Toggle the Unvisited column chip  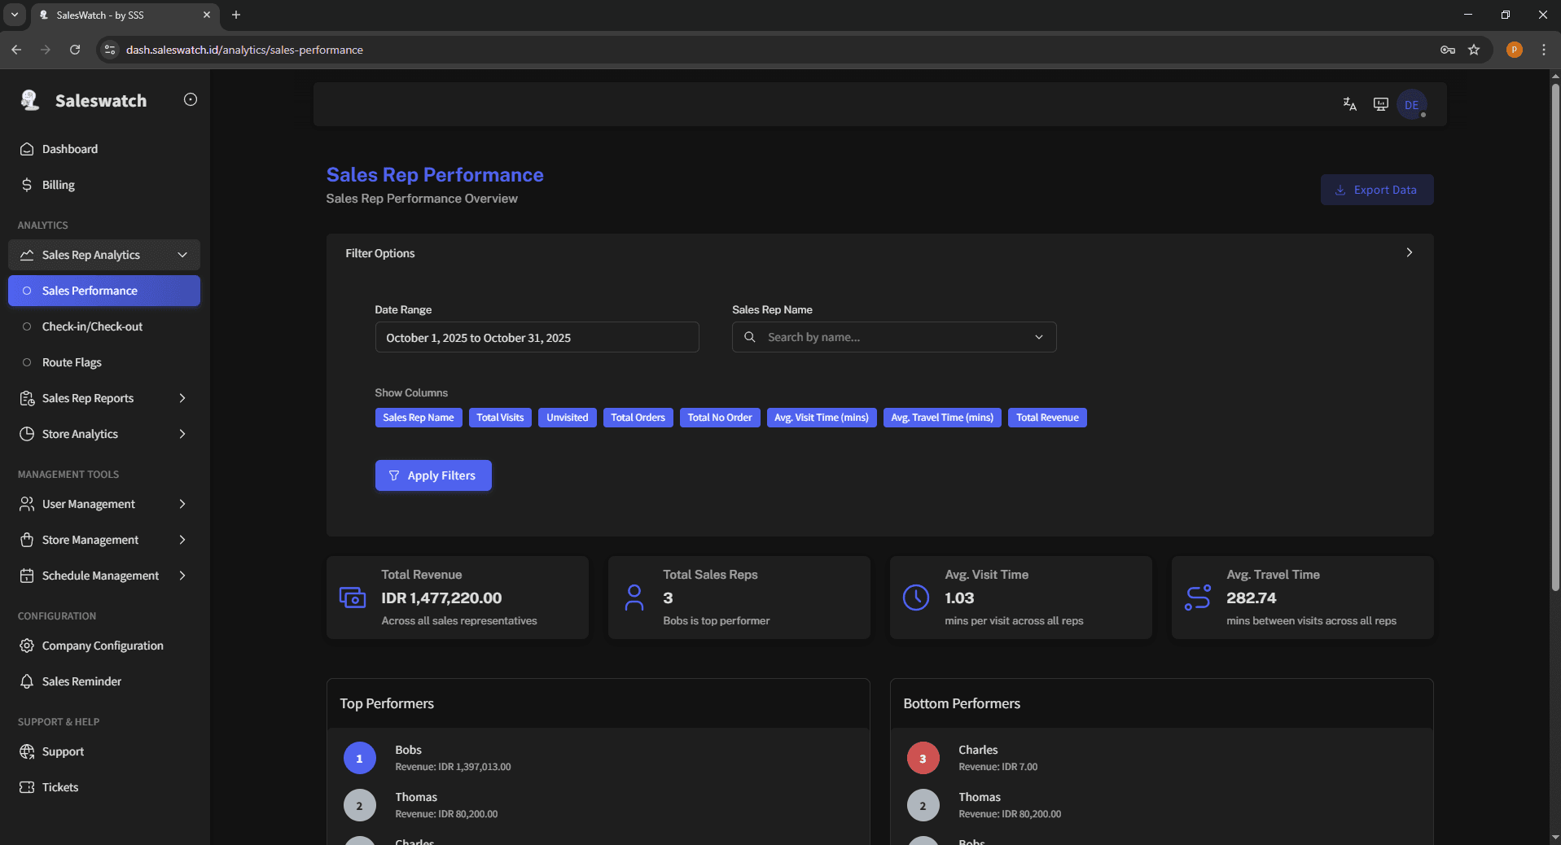[567, 418]
